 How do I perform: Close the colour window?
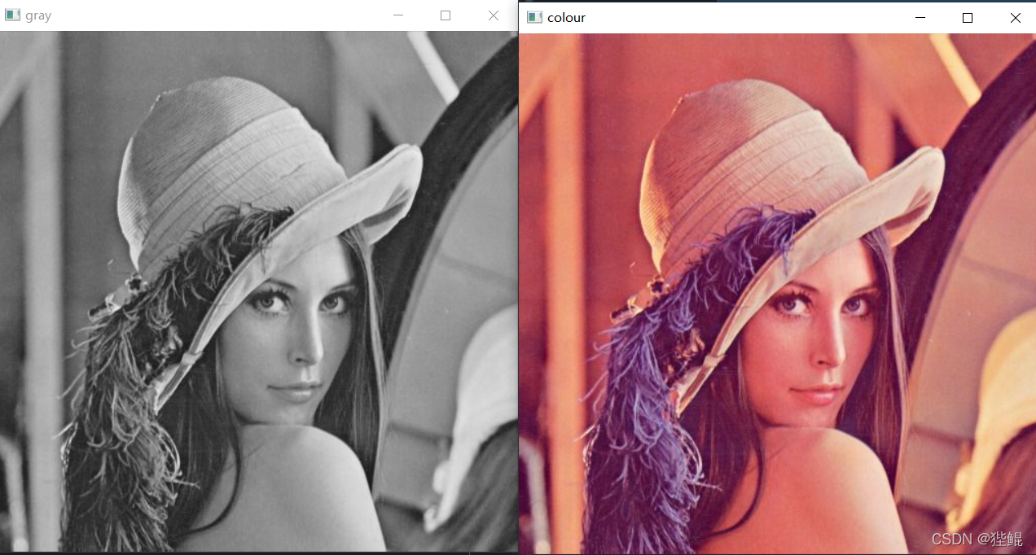[1015, 17]
